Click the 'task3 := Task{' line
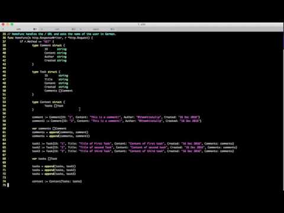This screenshot has height=213, width=284. pyautogui.click(x=133, y=151)
